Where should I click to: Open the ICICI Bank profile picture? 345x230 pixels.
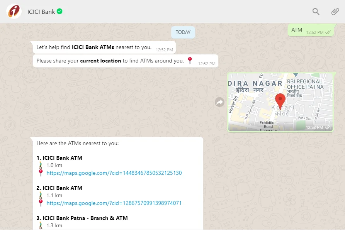tap(14, 11)
